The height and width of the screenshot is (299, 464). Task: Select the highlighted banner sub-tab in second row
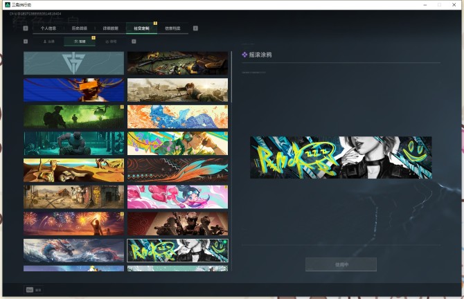(80, 42)
